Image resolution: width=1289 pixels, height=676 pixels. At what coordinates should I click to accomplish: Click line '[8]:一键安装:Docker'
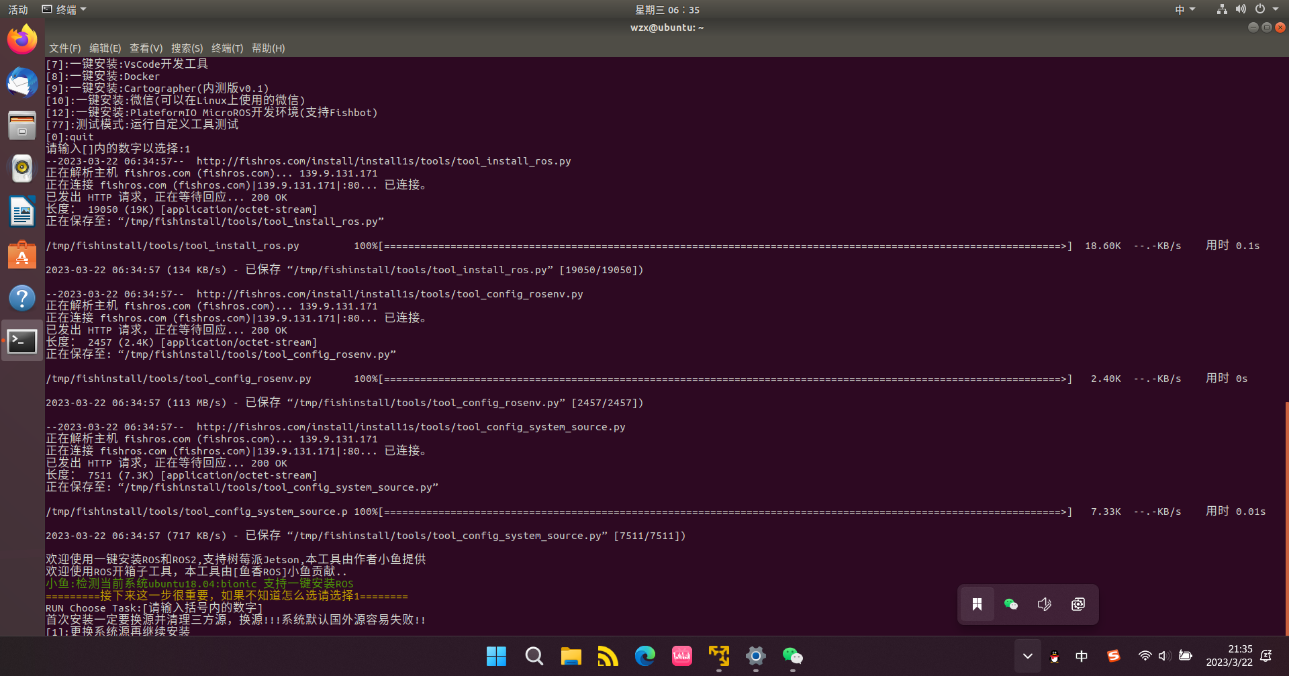103,77
